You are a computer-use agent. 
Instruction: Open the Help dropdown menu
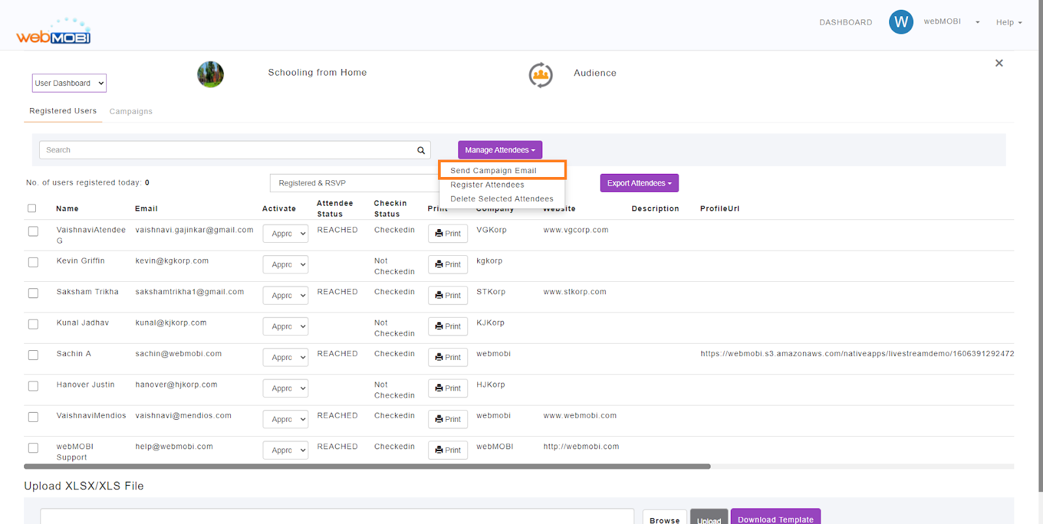coord(1008,22)
